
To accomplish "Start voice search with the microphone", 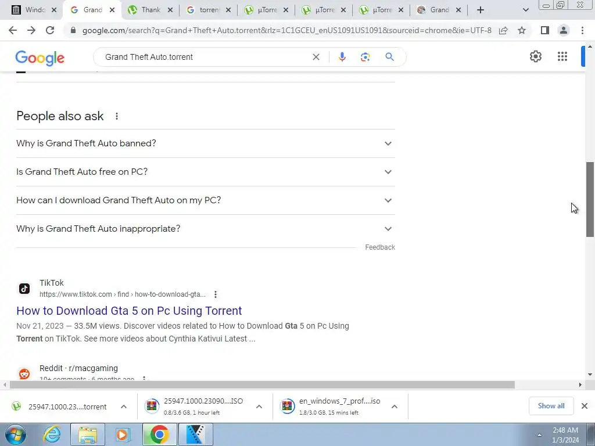I will pos(342,57).
